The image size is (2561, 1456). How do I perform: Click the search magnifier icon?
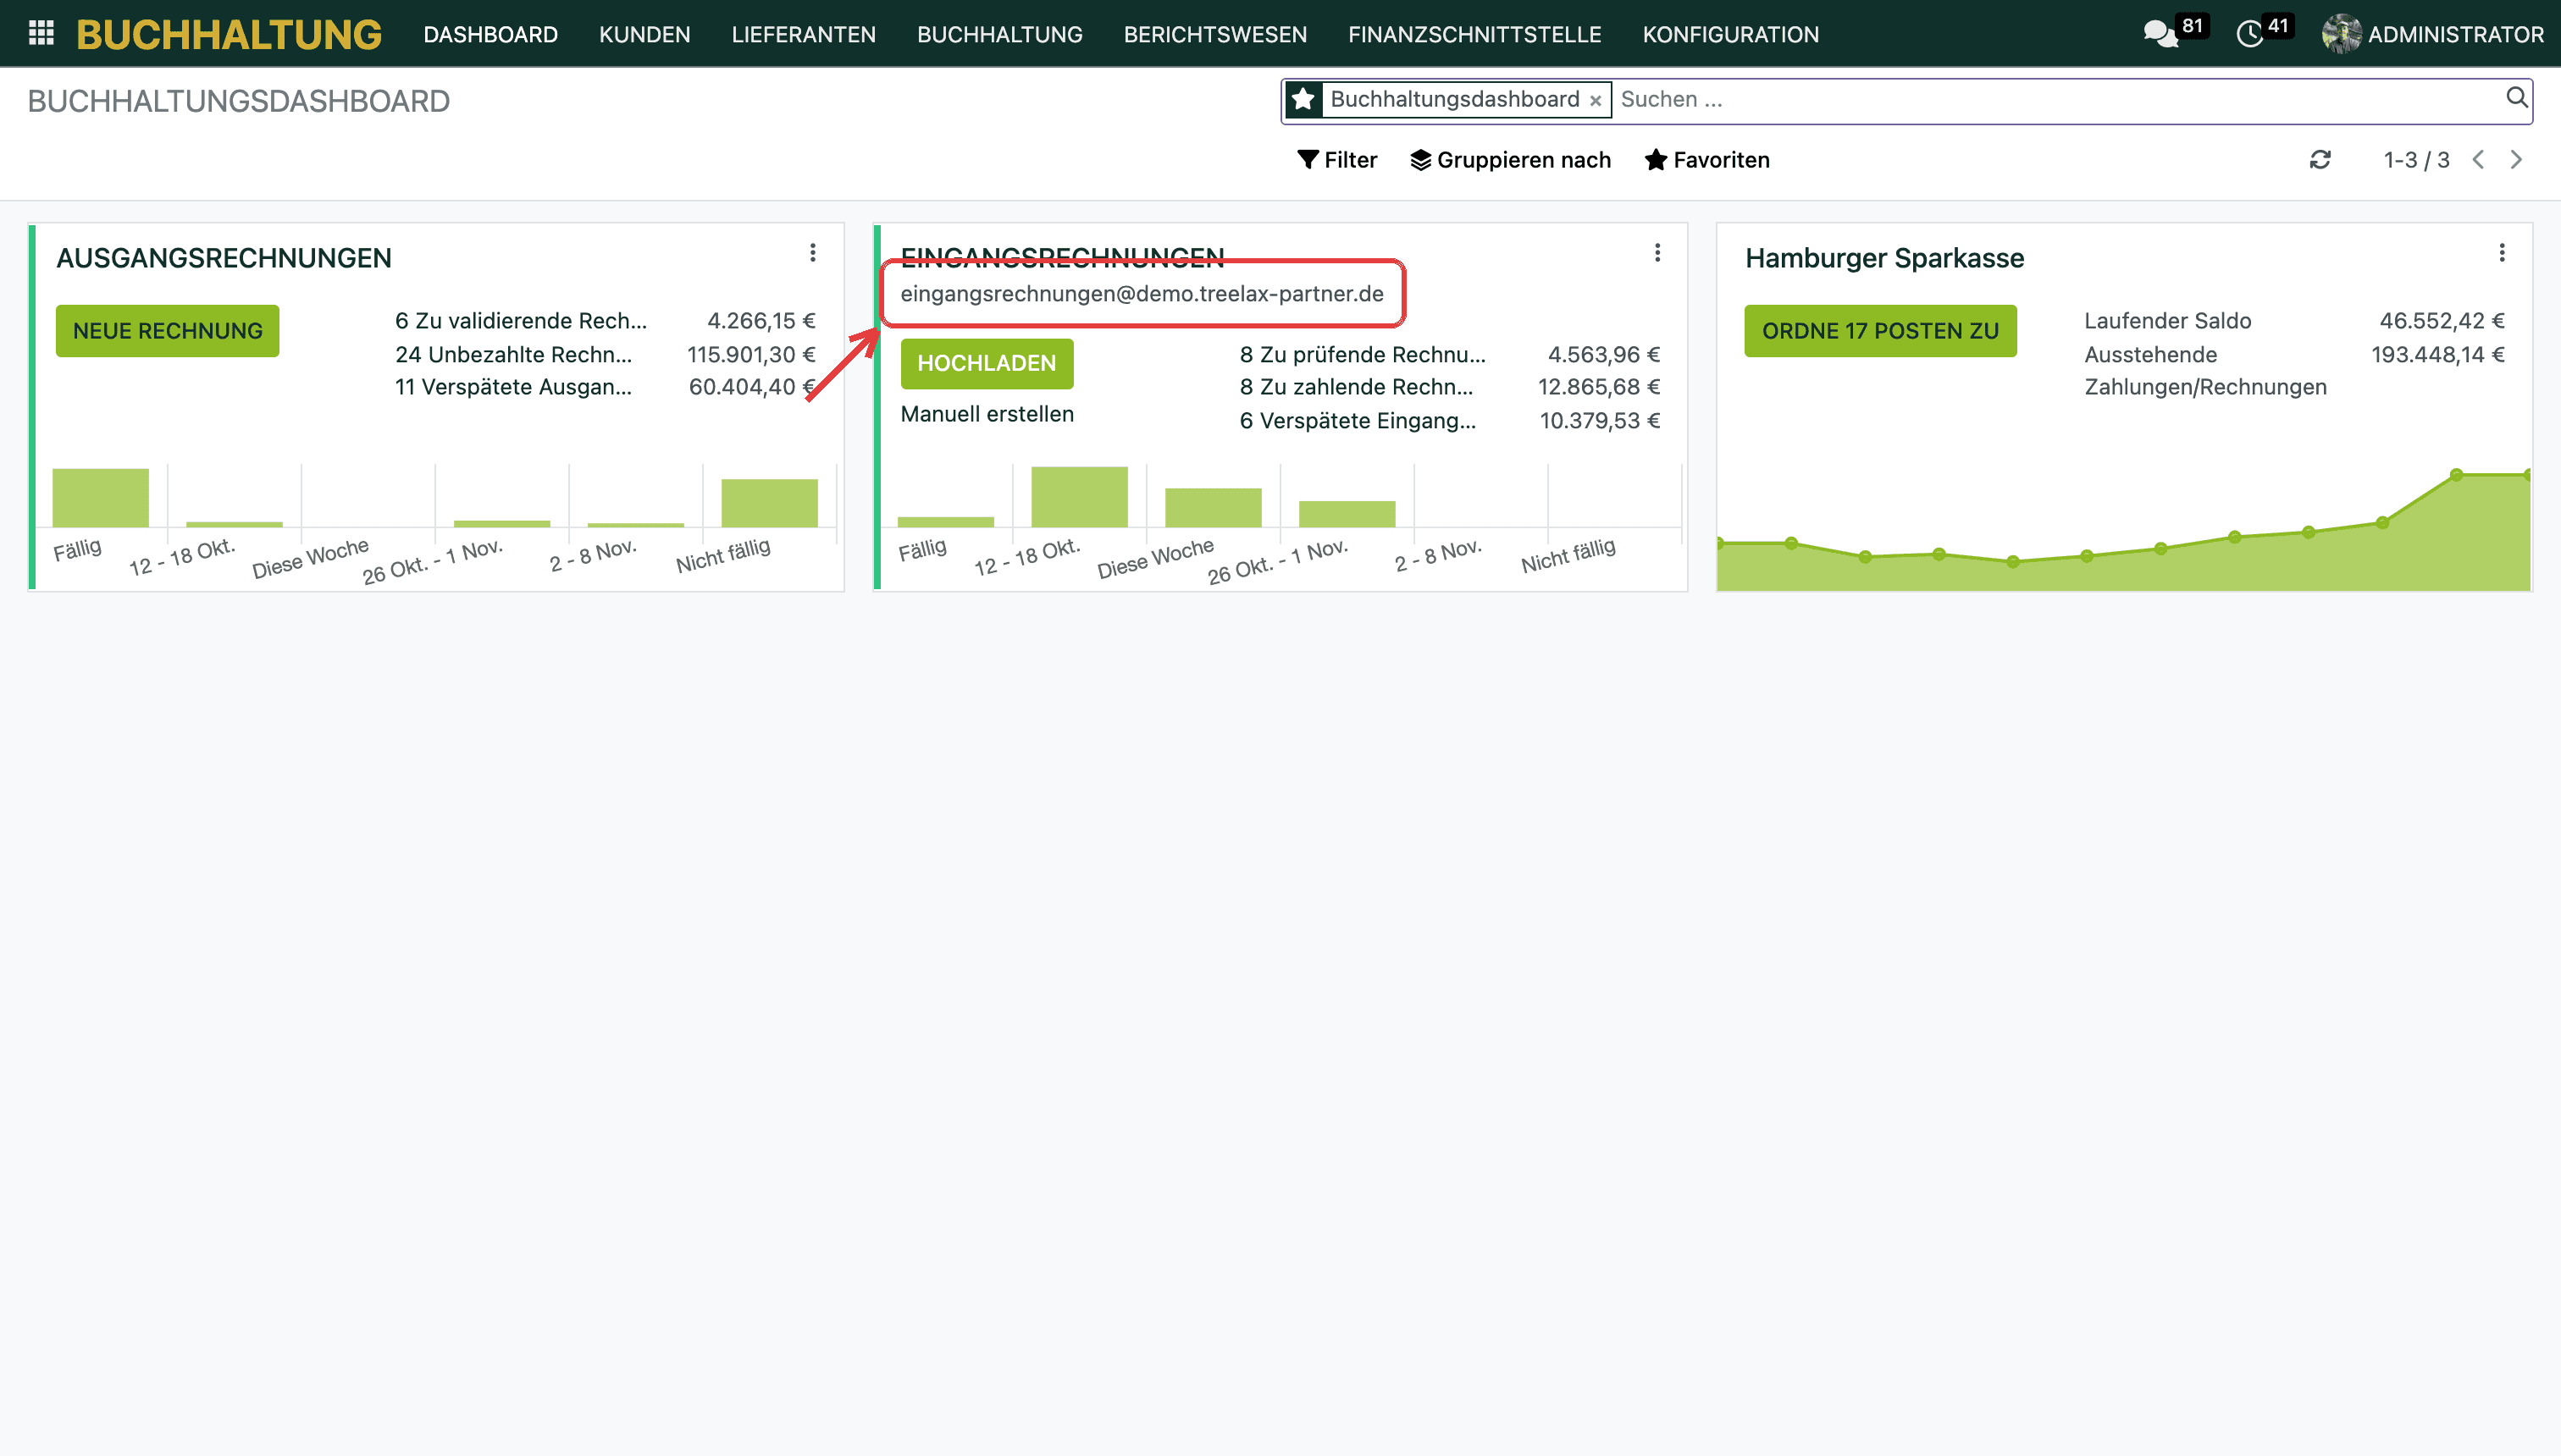click(x=2516, y=98)
